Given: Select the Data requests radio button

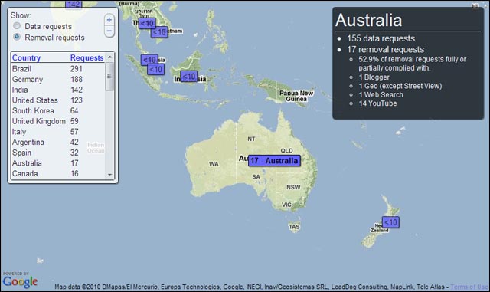Looking at the screenshot, I should pos(17,26).
